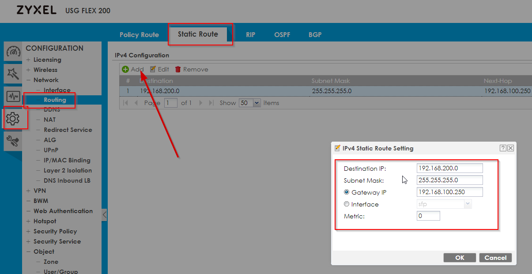
Task: Open the Configuration gear icon
Action: click(13, 118)
